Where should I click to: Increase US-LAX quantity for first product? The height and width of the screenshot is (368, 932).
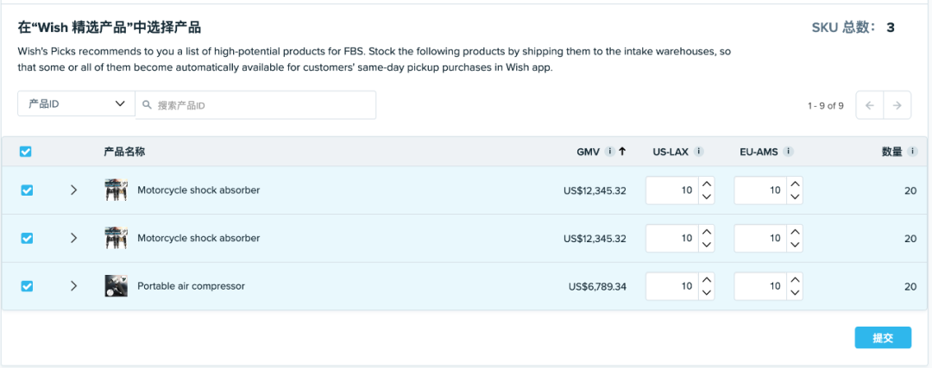pyautogui.click(x=707, y=184)
